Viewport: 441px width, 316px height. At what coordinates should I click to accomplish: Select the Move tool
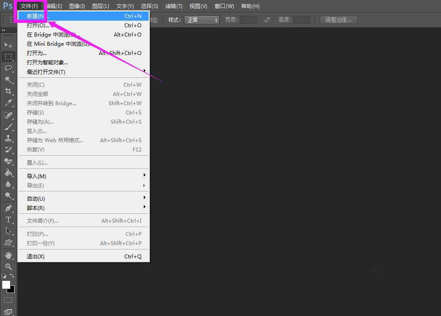pos(8,45)
